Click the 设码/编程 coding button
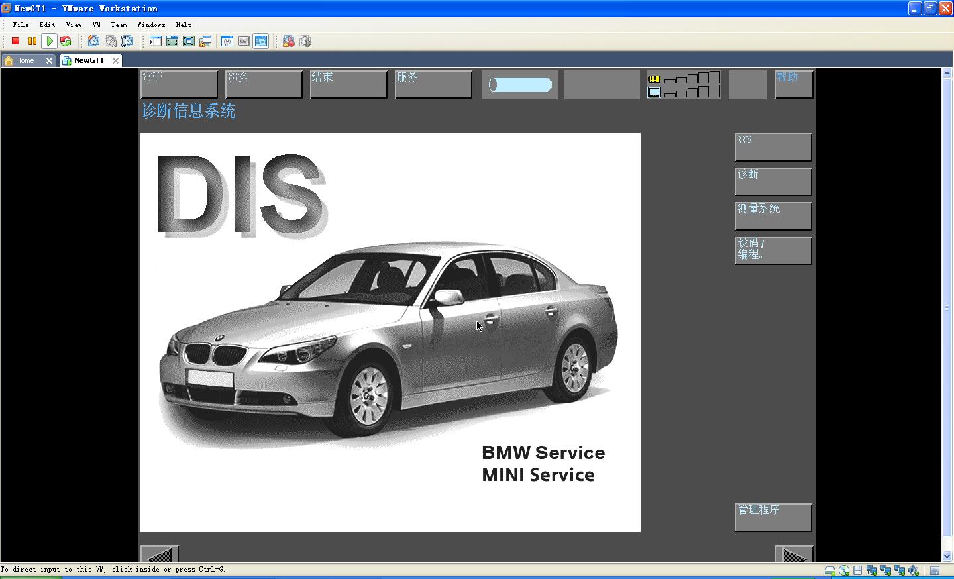 pyautogui.click(x=773, y=250)
